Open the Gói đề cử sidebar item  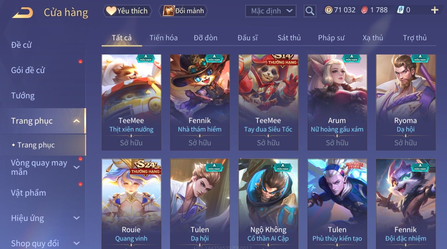[28, 70]
